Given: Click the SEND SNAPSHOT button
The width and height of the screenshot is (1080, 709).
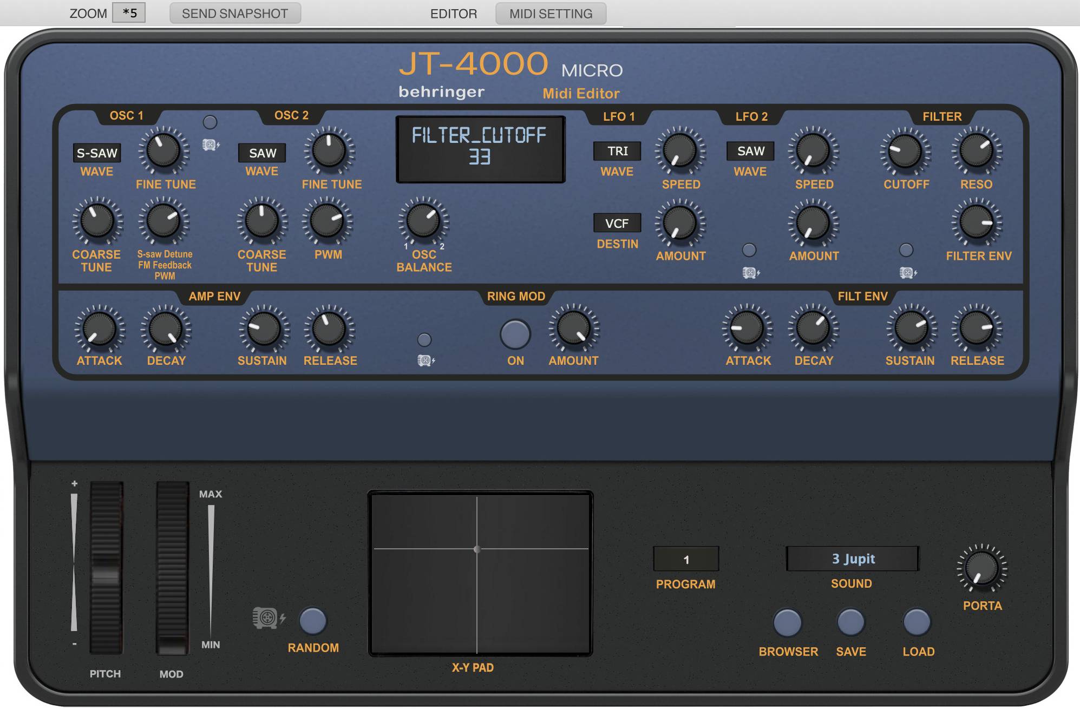Looking at the screenshot, I should pyautogui.click(x=235, y=14).
